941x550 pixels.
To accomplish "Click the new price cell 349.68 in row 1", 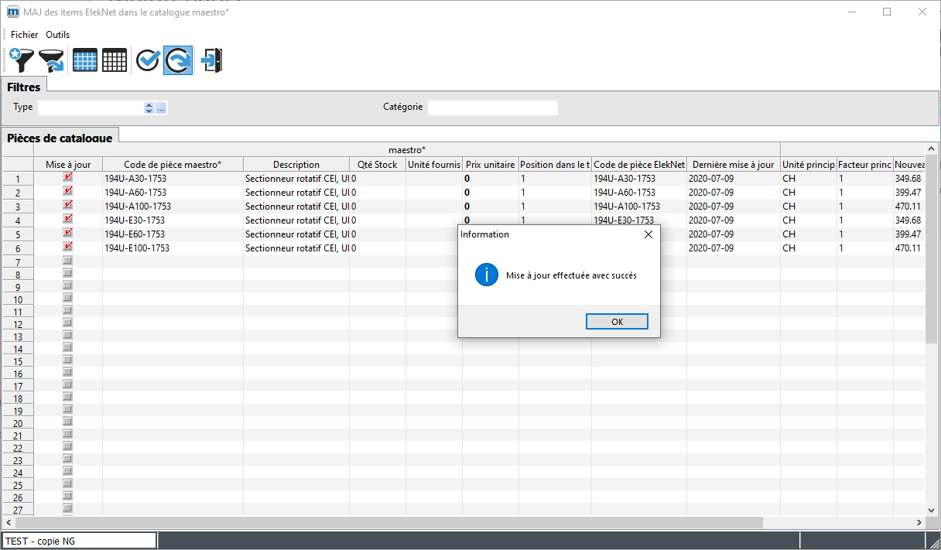I will (x=908, y=179).
